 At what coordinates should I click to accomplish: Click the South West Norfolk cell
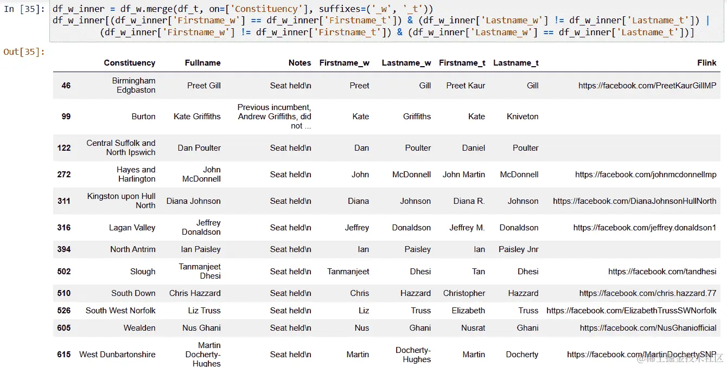[x=120, y=311]
